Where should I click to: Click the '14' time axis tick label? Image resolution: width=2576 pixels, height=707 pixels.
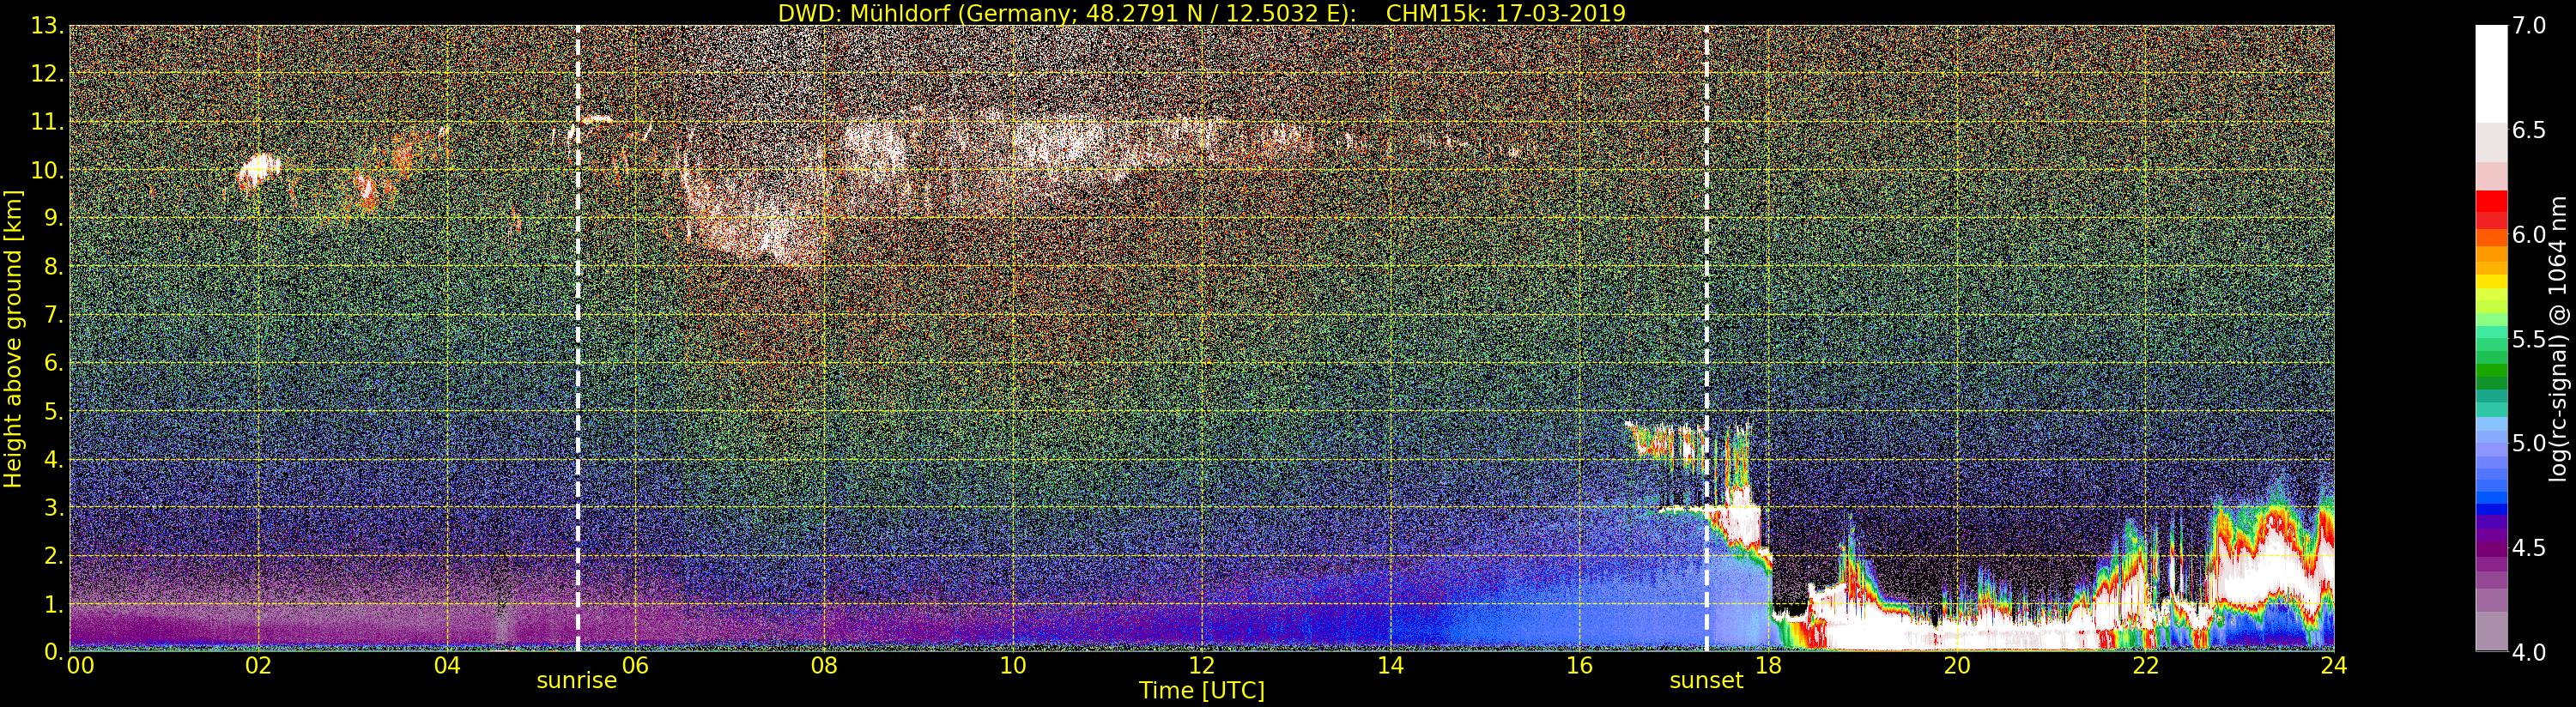coord(1390,665)
